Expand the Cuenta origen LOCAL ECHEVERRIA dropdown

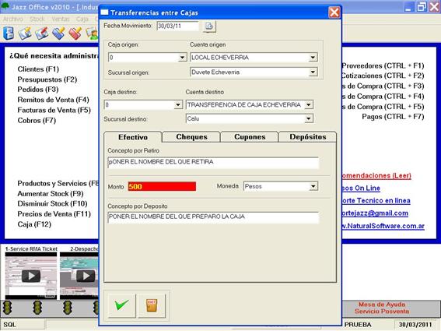(x=313, y=58)
